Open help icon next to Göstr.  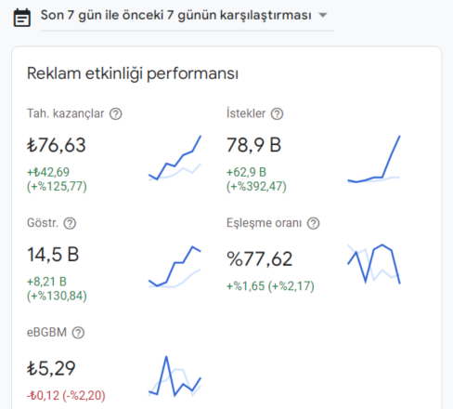point(70,223)
